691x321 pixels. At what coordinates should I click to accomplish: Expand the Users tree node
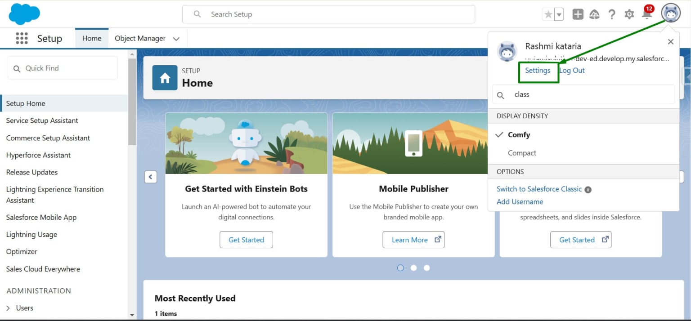8,308
